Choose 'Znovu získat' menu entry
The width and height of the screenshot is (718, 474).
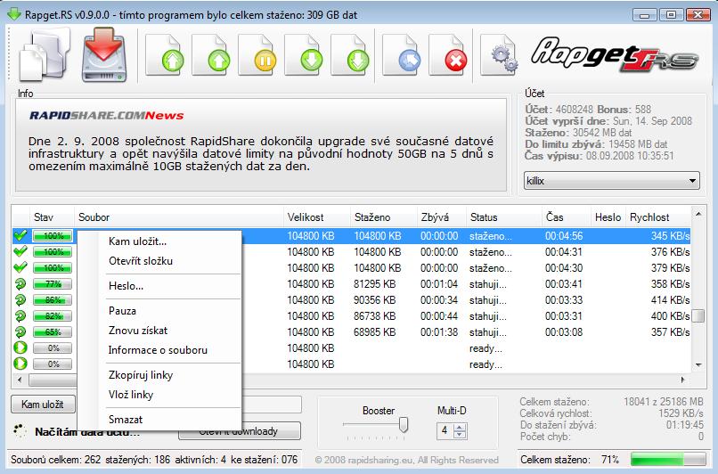(138, 331)
